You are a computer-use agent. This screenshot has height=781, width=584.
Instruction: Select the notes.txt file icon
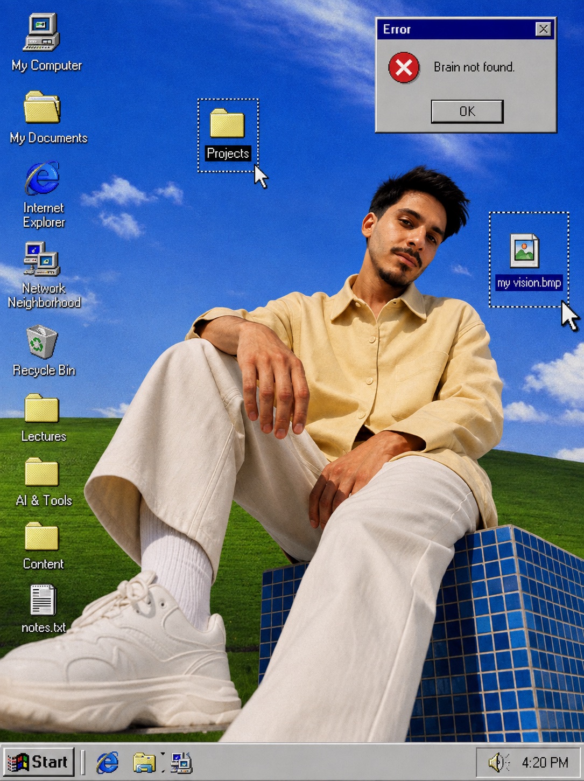coord(43,600)
